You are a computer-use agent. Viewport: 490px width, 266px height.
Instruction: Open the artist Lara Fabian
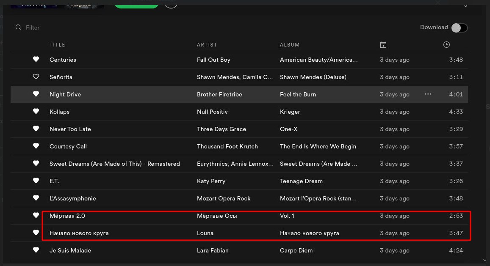pos(213,250)
